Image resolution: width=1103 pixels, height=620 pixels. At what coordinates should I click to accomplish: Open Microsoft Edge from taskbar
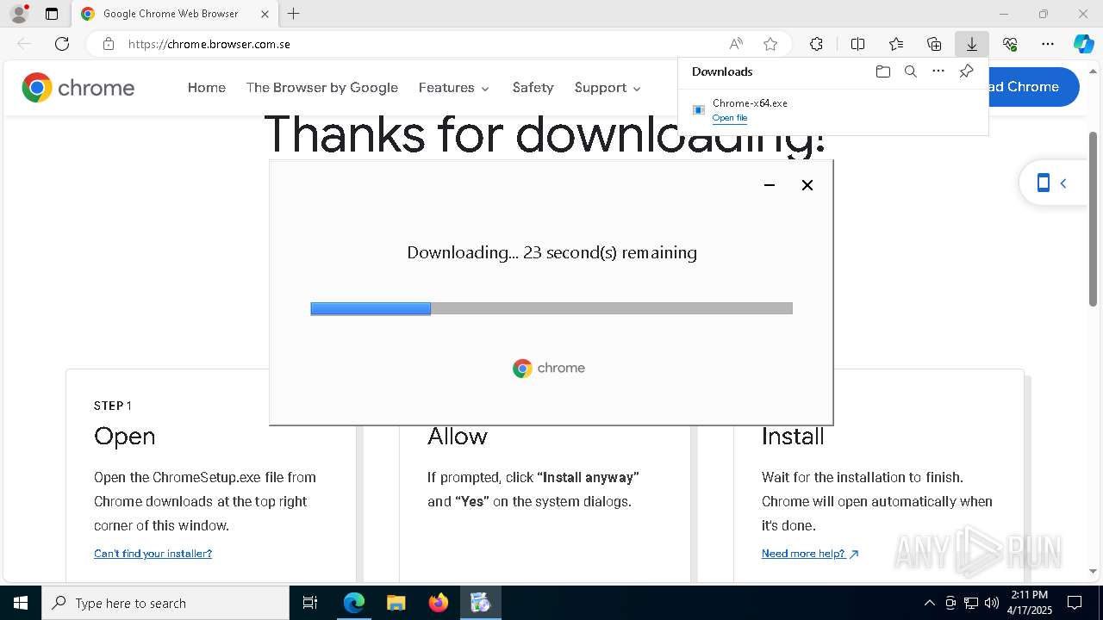(354, 603)
